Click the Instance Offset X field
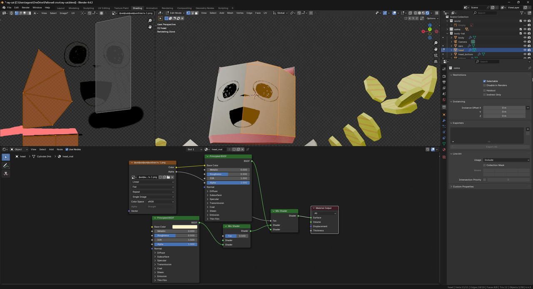The width and height of the screenshot is (533, 289). (x=504, y=108)
